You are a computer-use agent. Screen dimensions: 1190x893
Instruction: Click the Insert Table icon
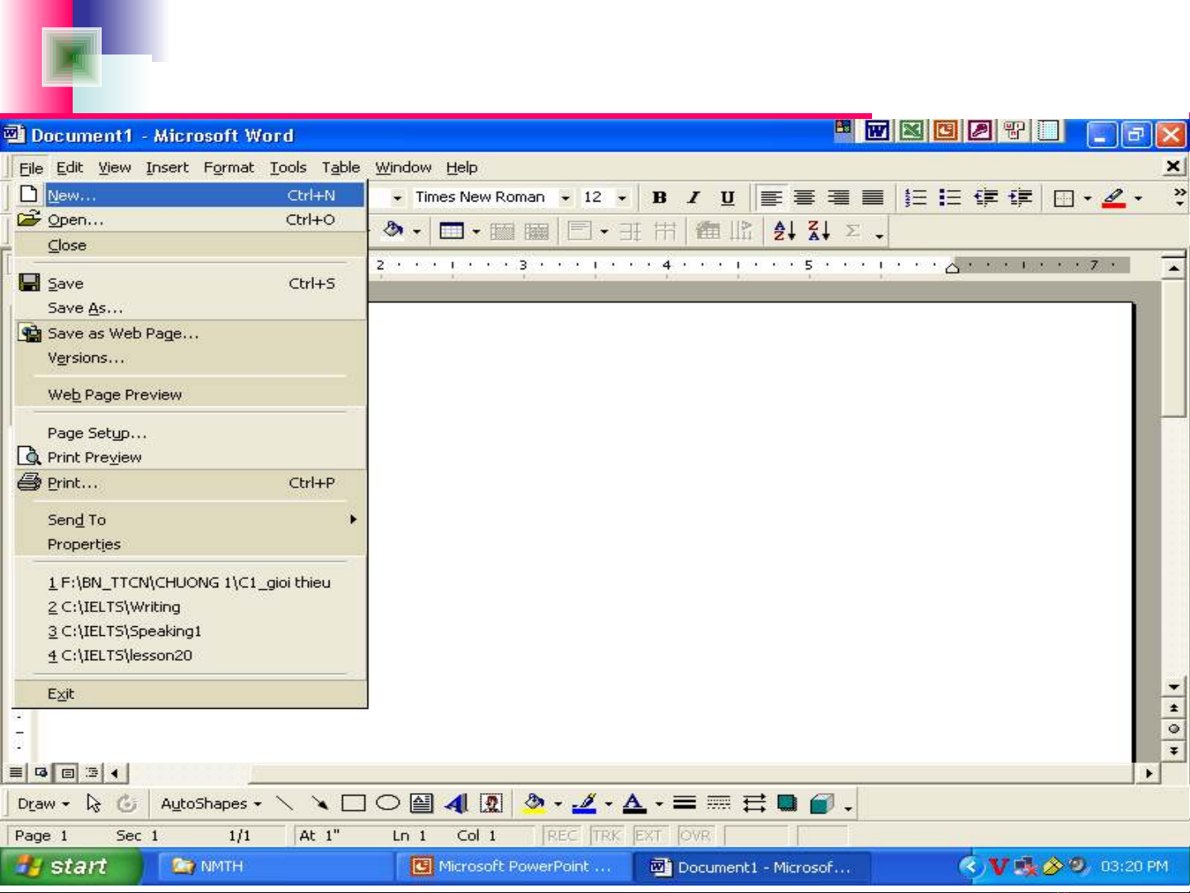[452, 230]
